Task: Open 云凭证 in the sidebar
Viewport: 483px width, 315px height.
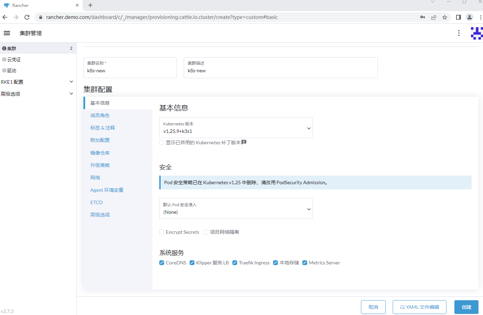Action: pyautogui.click(x=38, y=60)
